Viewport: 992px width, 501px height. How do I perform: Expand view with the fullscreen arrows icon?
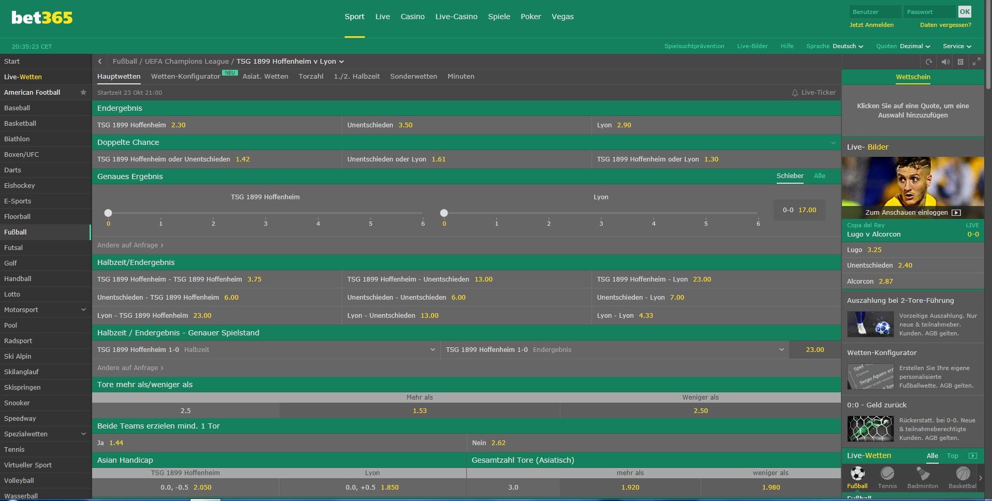976,62
